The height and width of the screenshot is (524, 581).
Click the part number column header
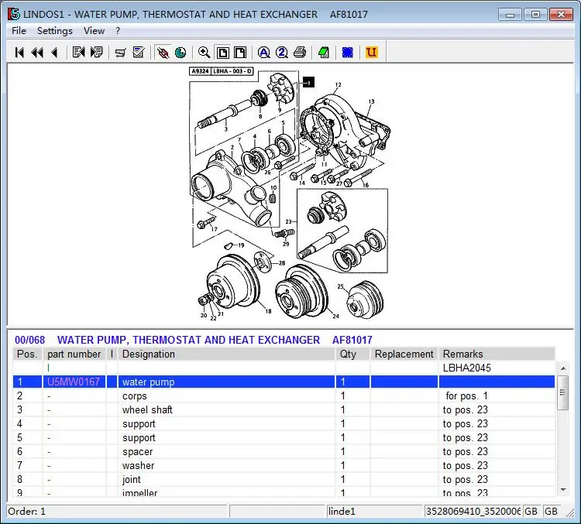click(74, 354)
